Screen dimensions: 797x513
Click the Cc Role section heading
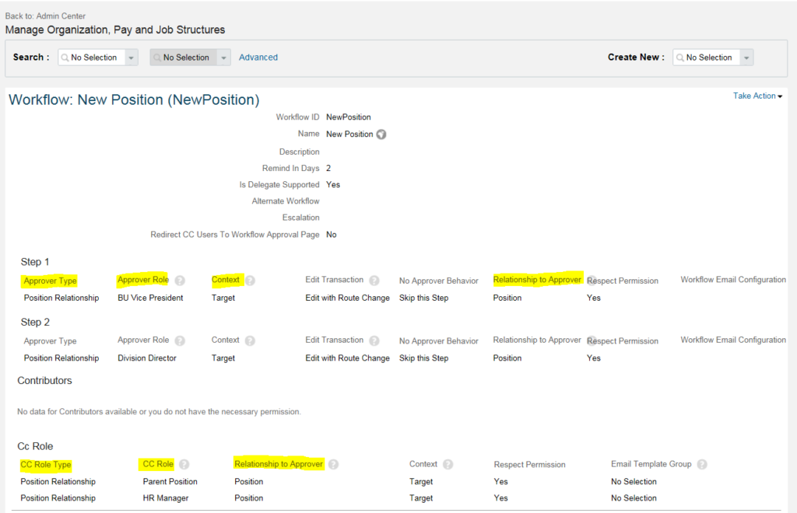pyautogui.click(x=35, y=446)
